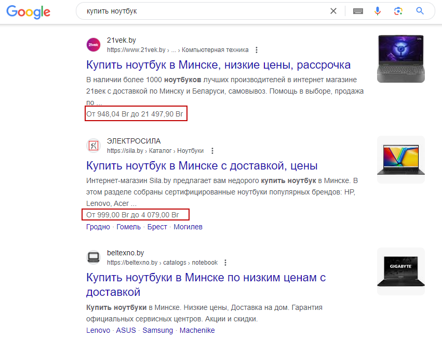This screenshot has height=338, width=442.
Task: Submit search with the magnifier icon
Action: 420,11
